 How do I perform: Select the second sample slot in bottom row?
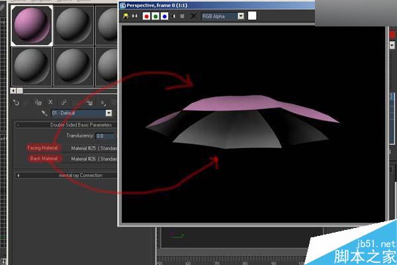tap(73, 67)
